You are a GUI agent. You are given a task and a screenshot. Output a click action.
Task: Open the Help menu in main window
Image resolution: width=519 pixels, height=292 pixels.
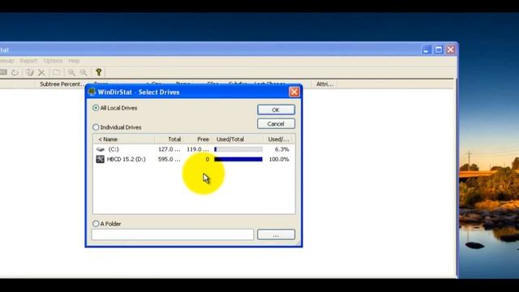(x=74, y=61)
